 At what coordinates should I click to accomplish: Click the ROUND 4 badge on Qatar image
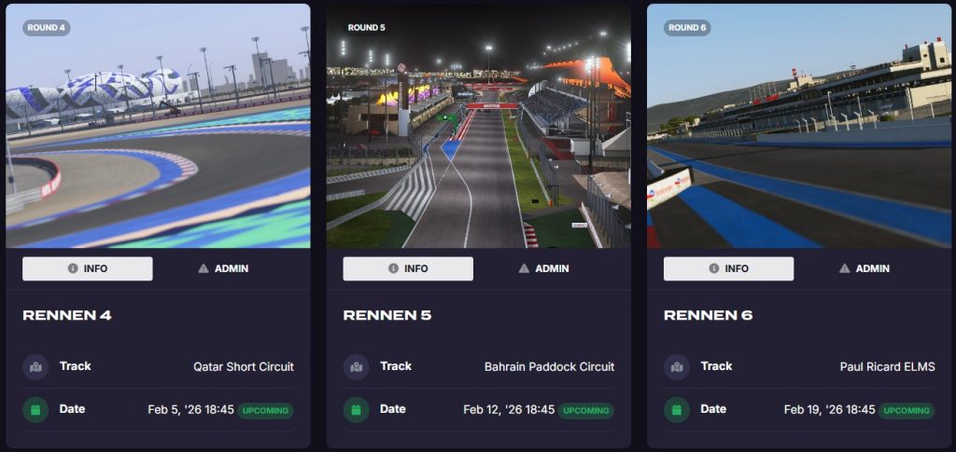point(47,27)
